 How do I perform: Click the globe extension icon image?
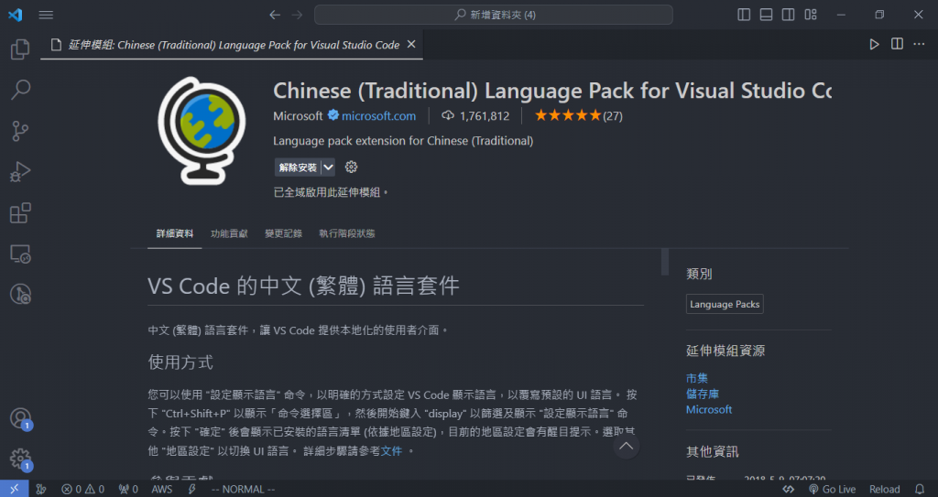[202, 130]
